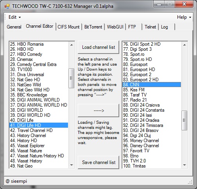Select highlighted '84. CNN' row
The height and width of the screenshot is (189, 197).
pos(152,85)
